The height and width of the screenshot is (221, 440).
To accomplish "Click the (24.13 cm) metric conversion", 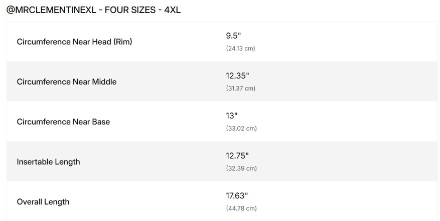I will pyautogui.click(x=241, y=48).
